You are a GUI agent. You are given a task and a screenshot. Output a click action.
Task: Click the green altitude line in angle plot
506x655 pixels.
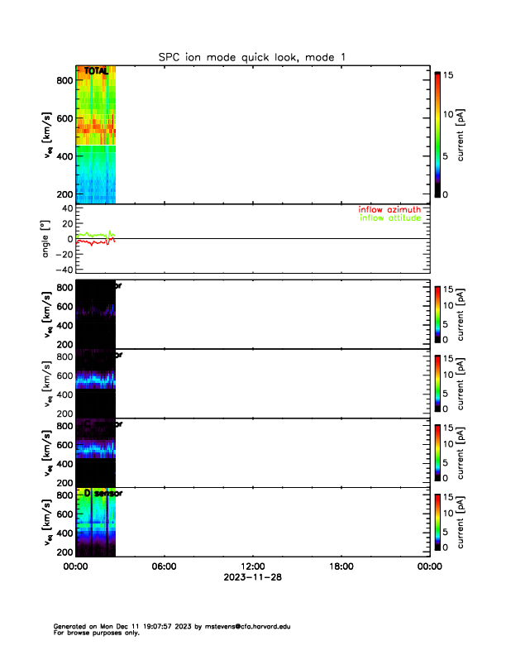(x=91, y=235)
